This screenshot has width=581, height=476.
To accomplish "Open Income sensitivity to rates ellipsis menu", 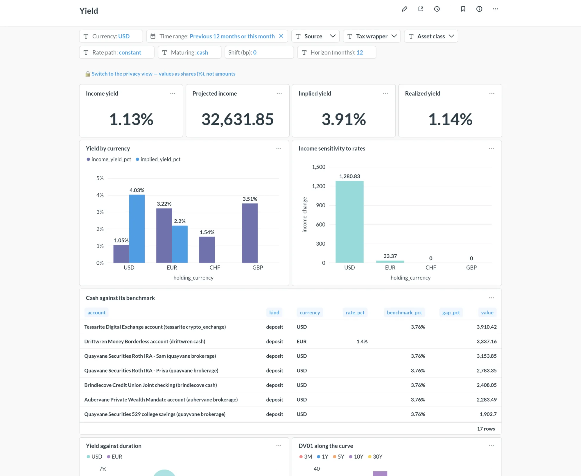I will pyautogui.click(x=492, y=148).
